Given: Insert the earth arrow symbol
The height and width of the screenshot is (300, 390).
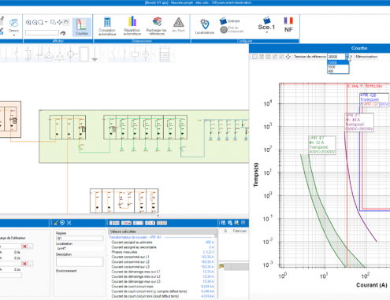Looking at the screenshot, I should (x=95, y=54).
